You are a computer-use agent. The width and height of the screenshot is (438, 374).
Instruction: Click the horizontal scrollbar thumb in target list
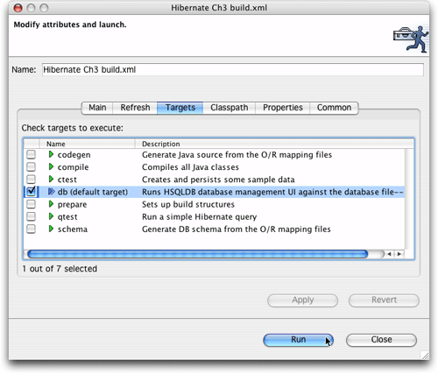(197, 254)
